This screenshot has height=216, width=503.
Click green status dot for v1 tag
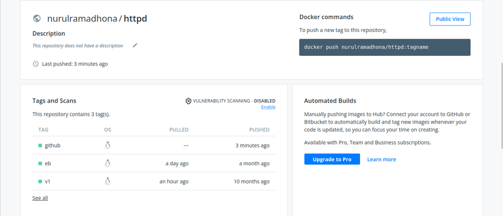[40, 181]
